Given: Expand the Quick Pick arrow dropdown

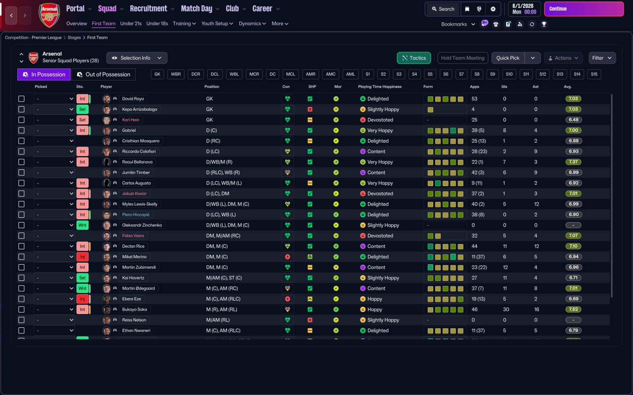Looking at the screenshot, I should click(533, 58).
